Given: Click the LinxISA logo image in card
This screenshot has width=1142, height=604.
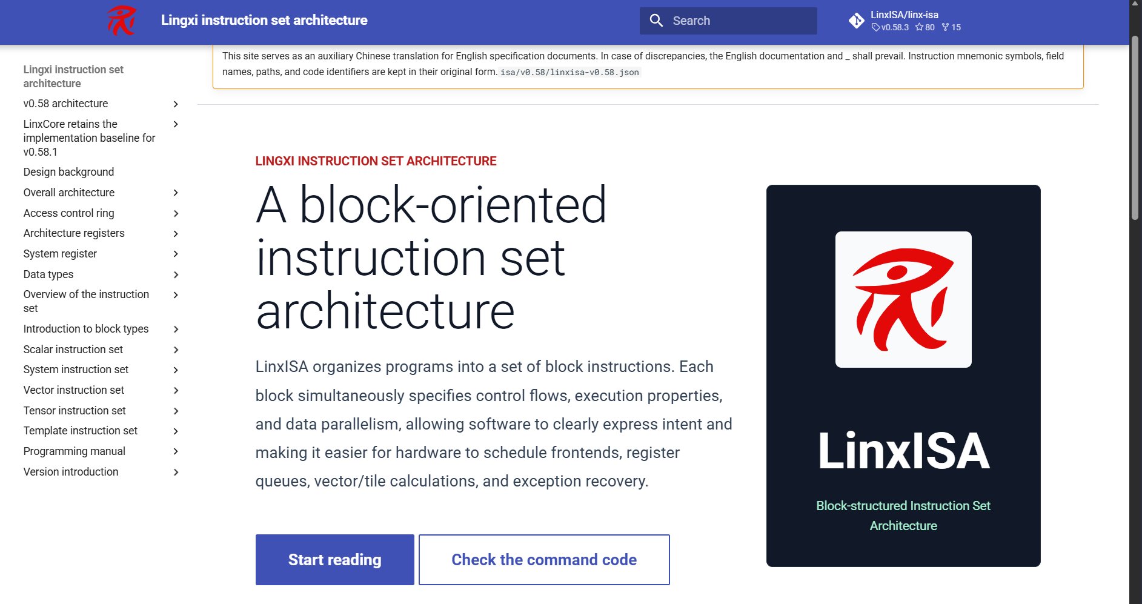Looking at the screenshot, I should point(903,299).
